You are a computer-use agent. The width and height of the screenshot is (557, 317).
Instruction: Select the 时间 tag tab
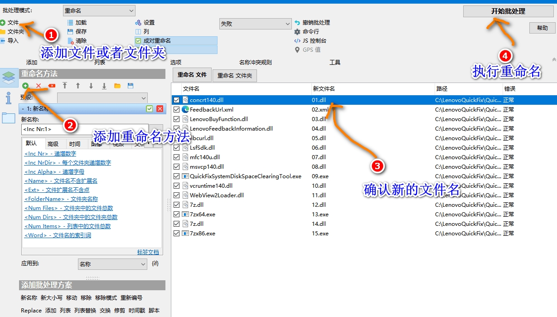(x=75, y=144)
